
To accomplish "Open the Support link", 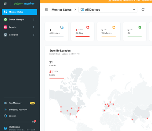I will tap(13, 116).
